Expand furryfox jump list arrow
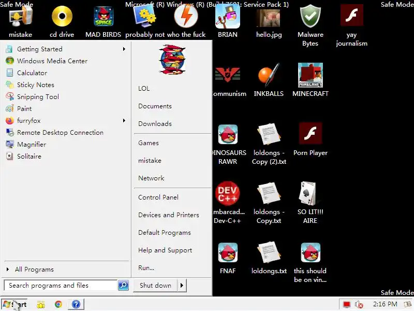The width and height of the screenshot is (414, 311). point(124,121)
